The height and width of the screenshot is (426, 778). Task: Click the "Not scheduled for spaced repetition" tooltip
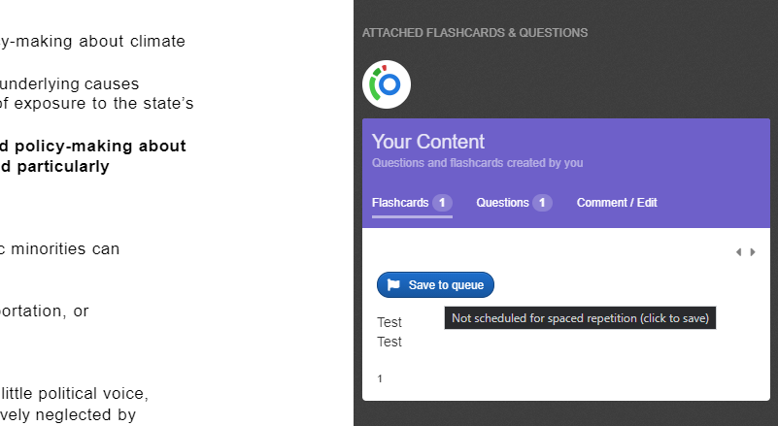click(x=580, y=318)
